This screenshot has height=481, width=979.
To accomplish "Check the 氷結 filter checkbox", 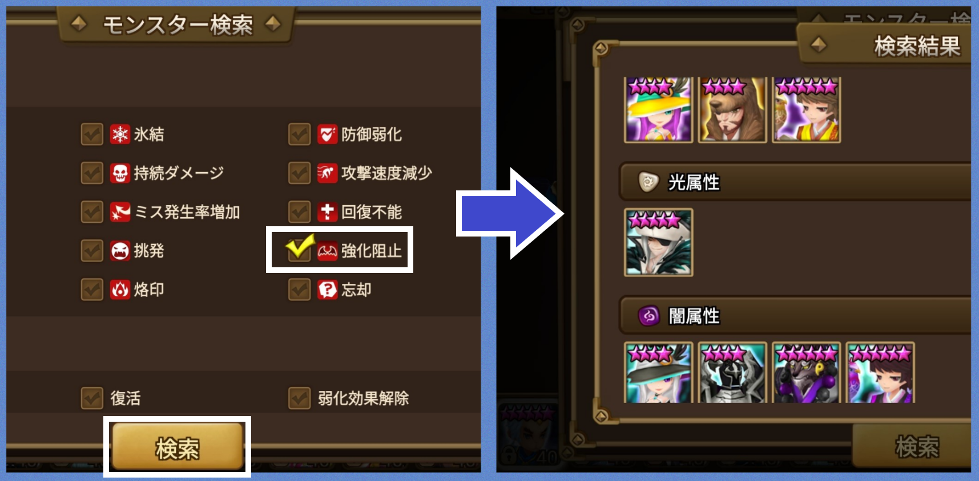I will pos(92,134).
